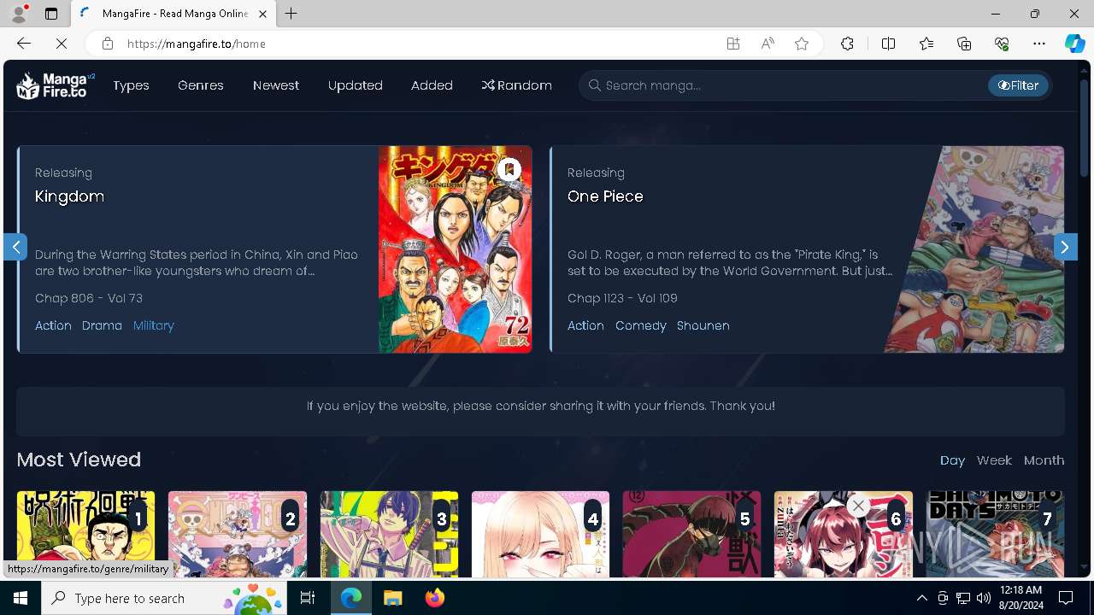Viewport: 1094px width, 615px height.
Task: Open browser Extensions puzzle icon
Action: click(x=847, y=44)
